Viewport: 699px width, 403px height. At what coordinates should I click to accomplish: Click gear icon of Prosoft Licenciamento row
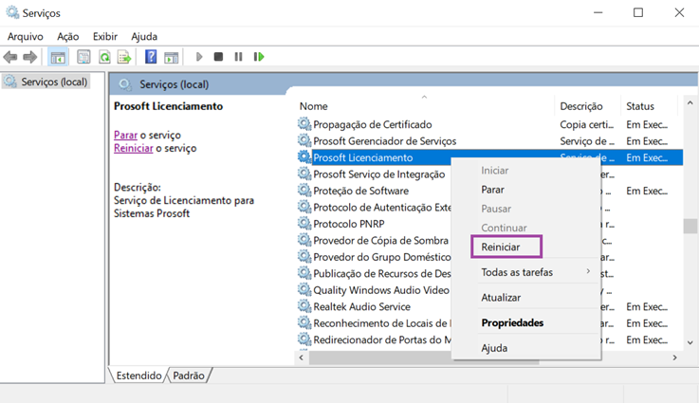click(304, 156)
